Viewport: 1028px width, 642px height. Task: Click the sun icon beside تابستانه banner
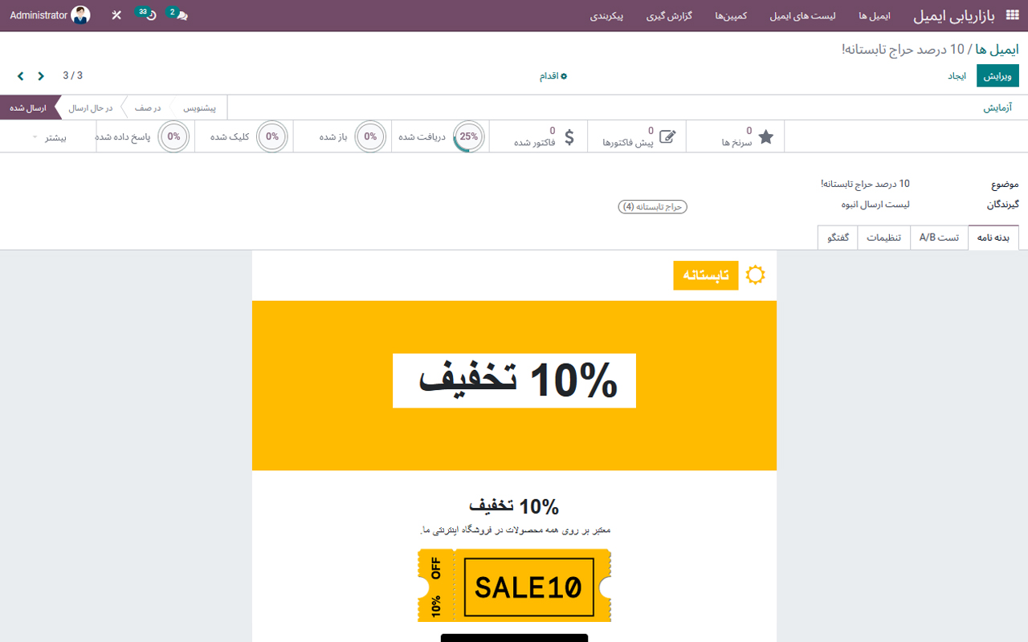pyautogui.click(x=755, y=274)
